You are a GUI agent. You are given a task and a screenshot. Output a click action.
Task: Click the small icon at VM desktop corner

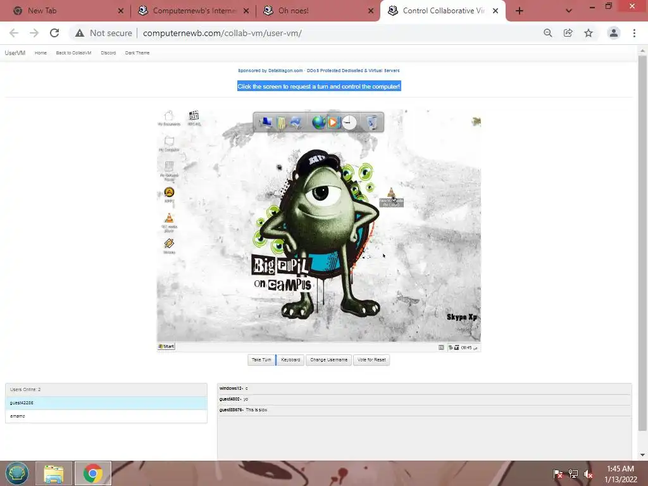(477, 121)
